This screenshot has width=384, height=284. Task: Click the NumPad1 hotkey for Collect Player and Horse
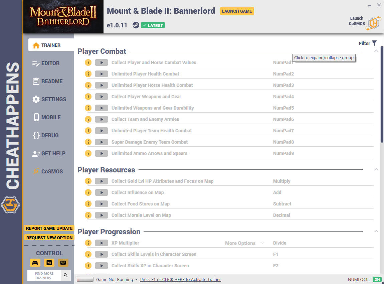coord(283,62)
